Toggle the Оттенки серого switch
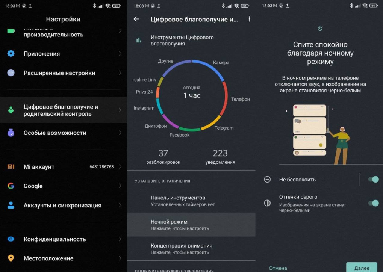Image resolution: width=383 pixels, height=272 pixels. point(373,203)
